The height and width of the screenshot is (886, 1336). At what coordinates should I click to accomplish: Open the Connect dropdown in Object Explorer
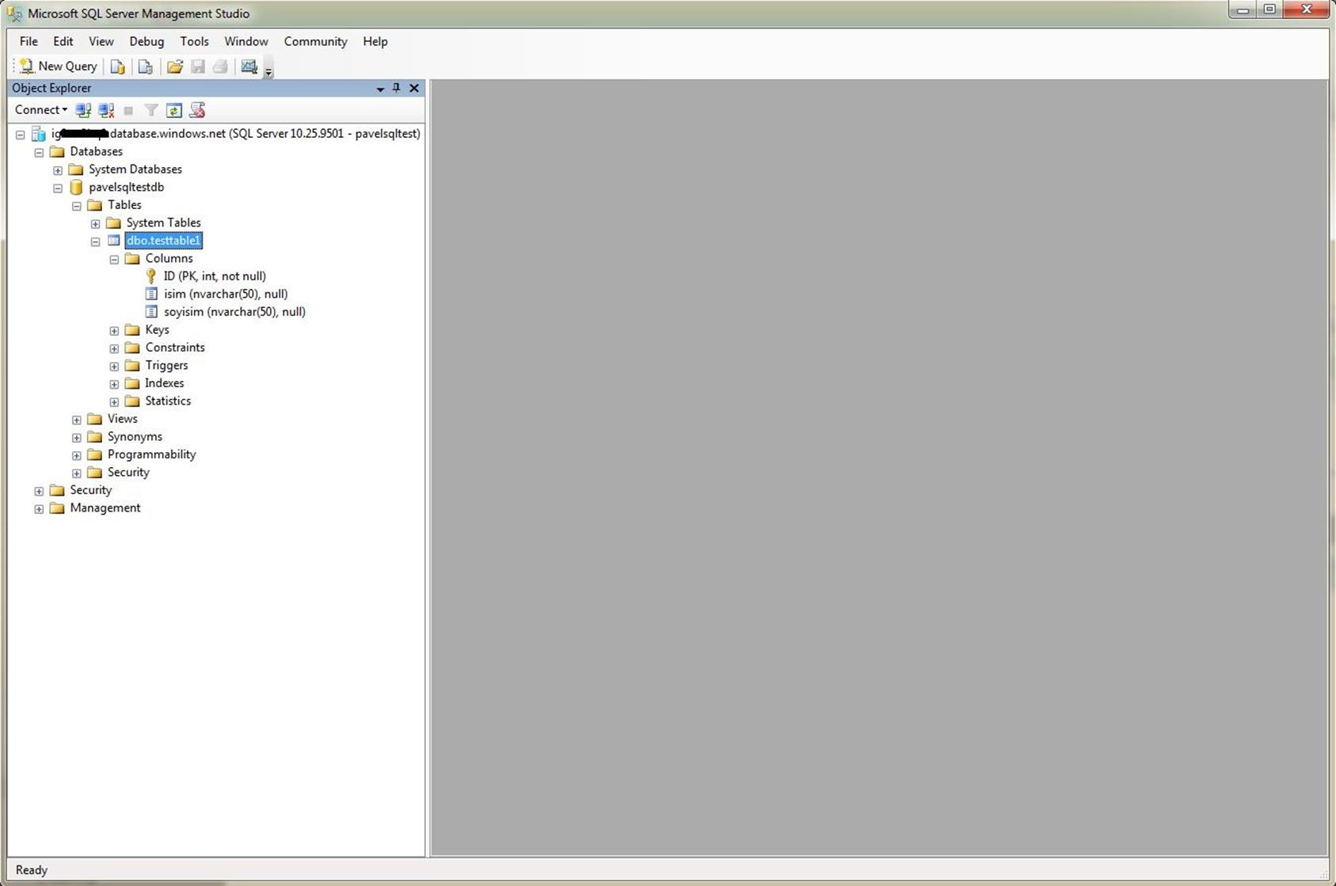(x=41, y=110)
